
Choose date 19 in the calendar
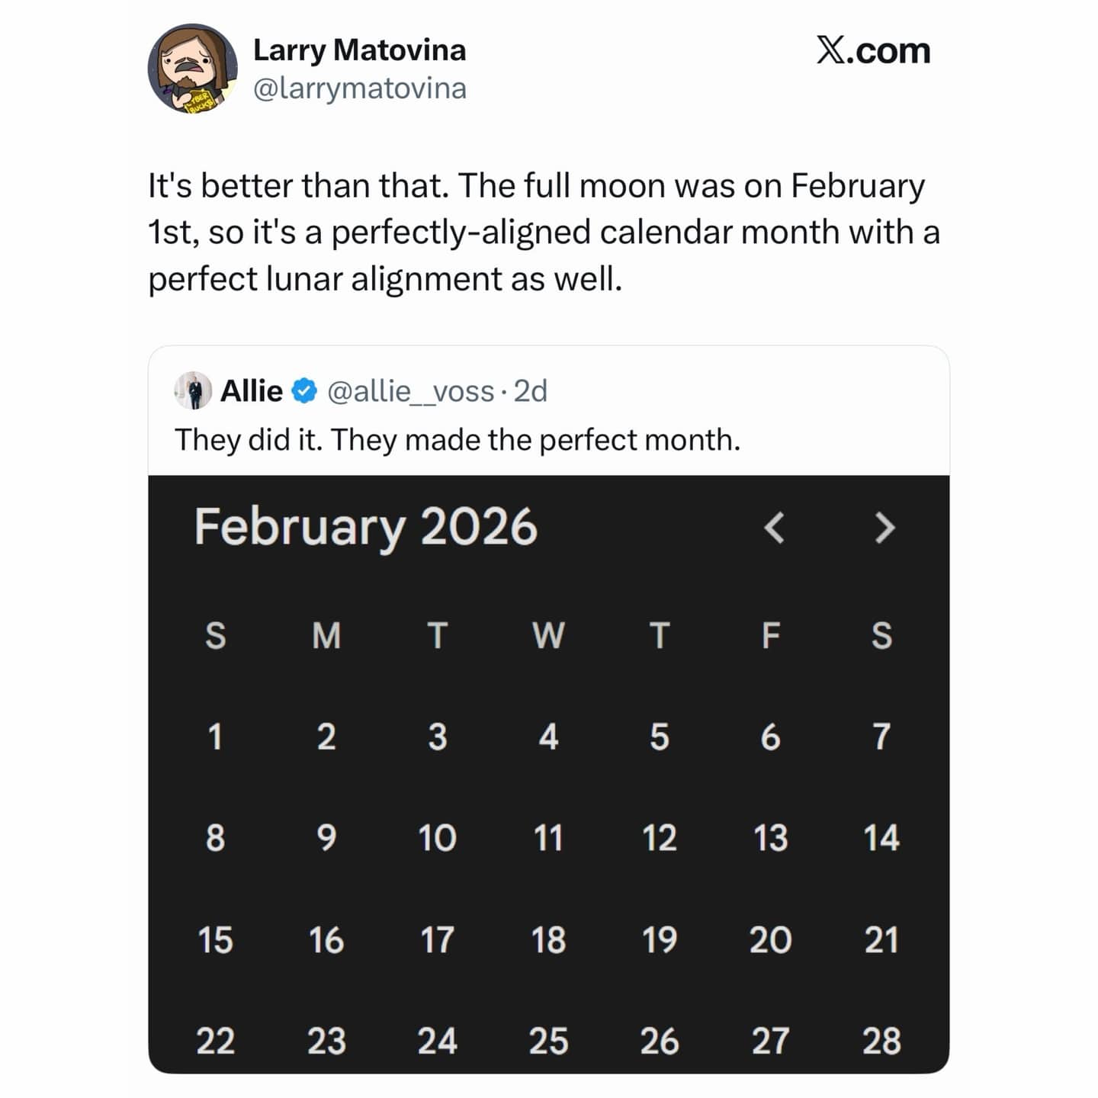659,939
